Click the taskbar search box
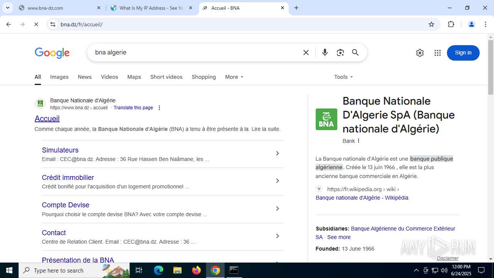 pos(74,270)
